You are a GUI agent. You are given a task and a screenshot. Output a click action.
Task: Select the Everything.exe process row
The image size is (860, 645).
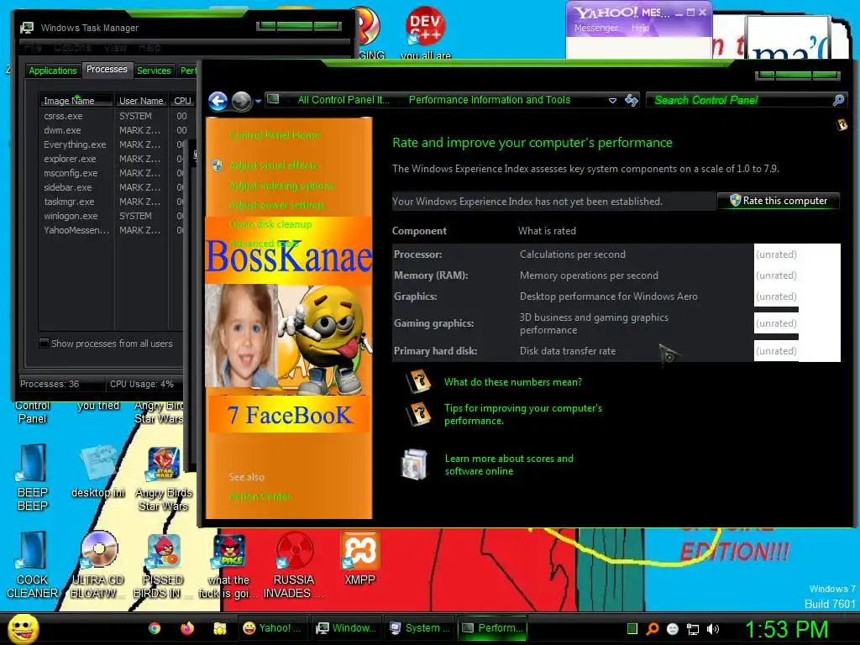[113, 144]
